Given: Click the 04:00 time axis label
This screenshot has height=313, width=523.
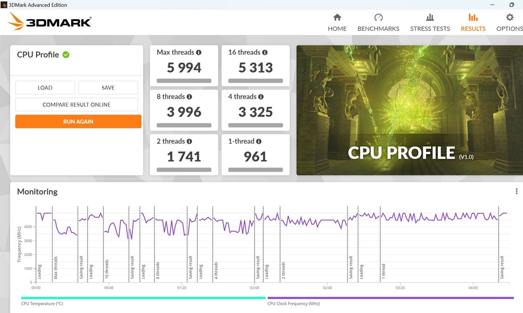Looking at the screenshot, I should (x=473, y=288).
